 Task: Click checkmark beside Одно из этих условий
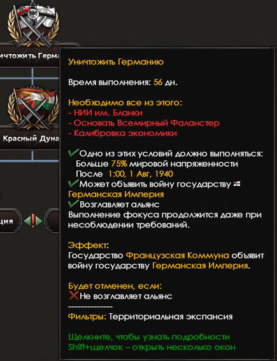point(73,153)
